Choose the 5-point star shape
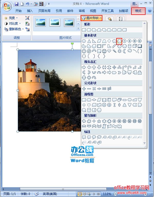154x197 pixels. point(99,121)
